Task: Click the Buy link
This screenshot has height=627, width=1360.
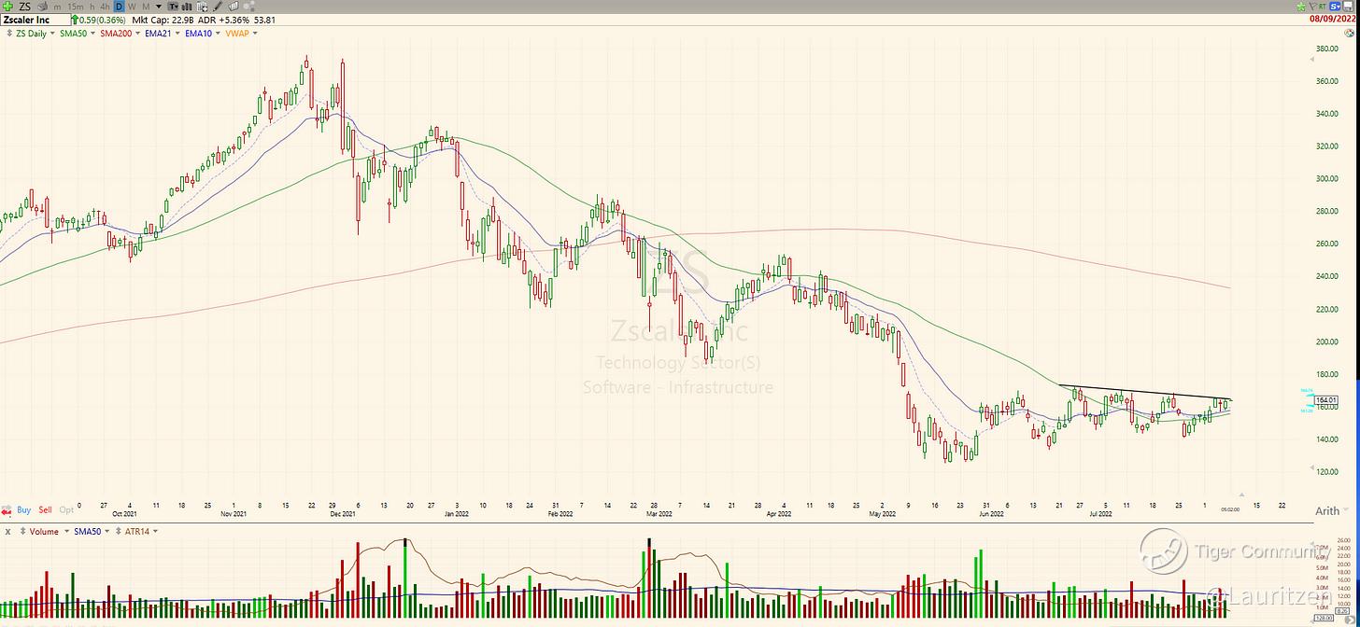Action: point(24,510)
